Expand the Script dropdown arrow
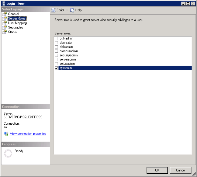Image resolution: width=197 pixels, height=177 pixels. click(67, 10)
